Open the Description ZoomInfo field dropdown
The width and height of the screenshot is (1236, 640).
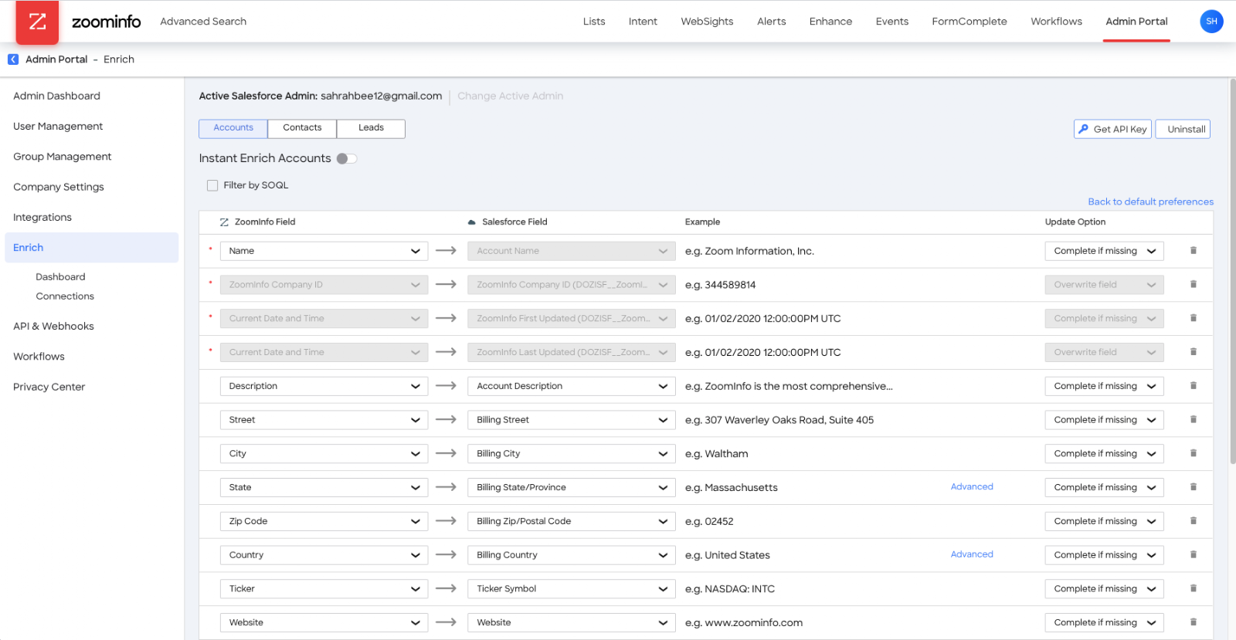tap(324, 386)
